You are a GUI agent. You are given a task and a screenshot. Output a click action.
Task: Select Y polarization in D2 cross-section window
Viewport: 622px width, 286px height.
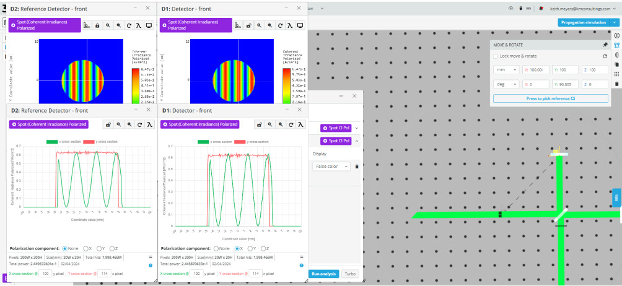click(99, 248)
